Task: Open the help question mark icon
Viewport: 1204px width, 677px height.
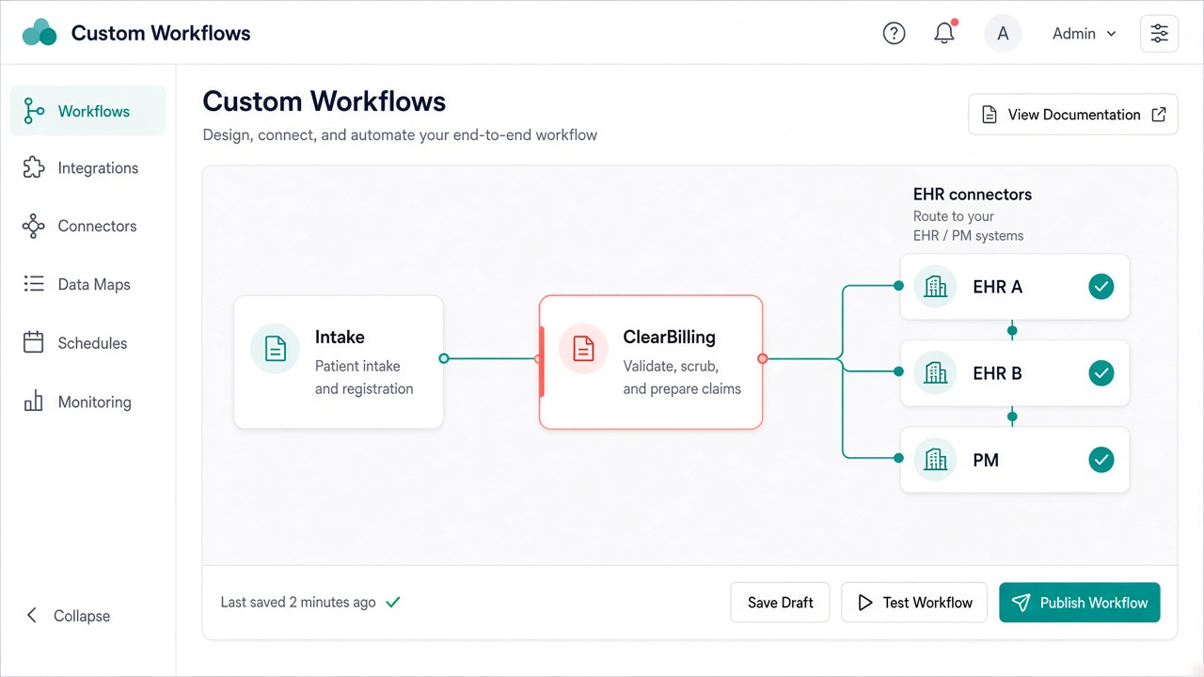Action: click(894, 34)
